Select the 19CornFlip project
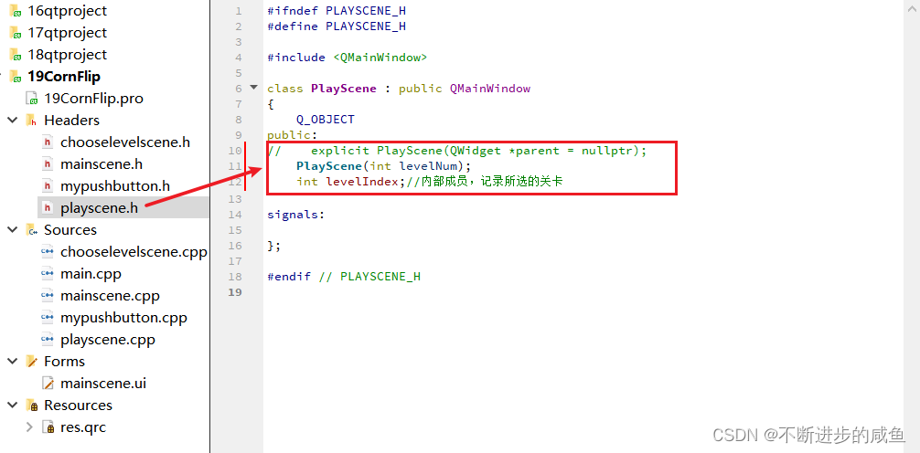 (x=64, y=77)
